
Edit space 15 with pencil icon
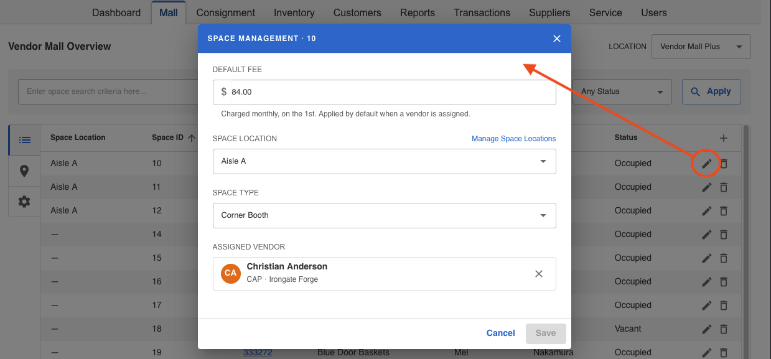706,258
